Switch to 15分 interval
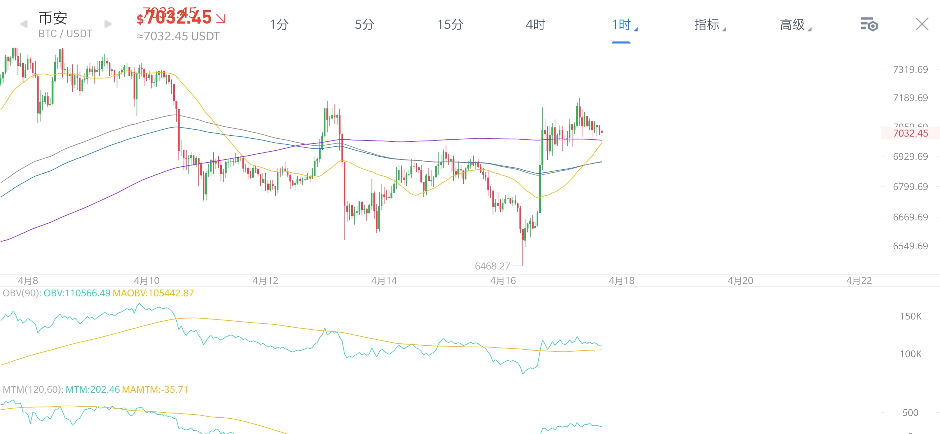Screen dimensions: 940x434 (450, 24)
